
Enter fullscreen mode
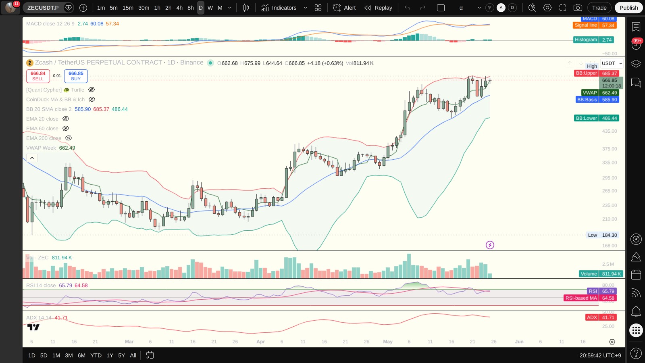563,8
